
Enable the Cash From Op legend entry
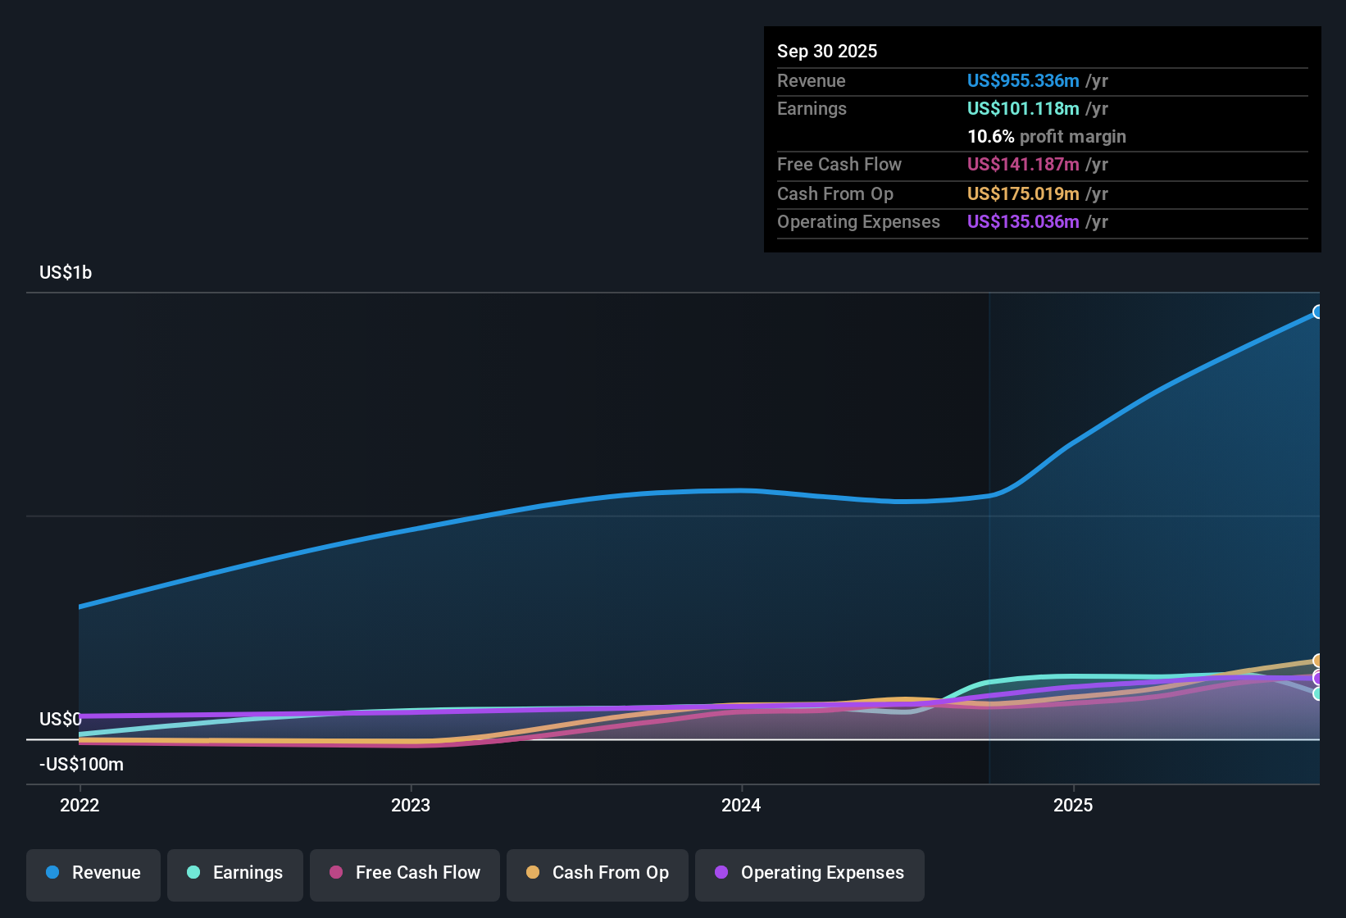tap(597, 873)
